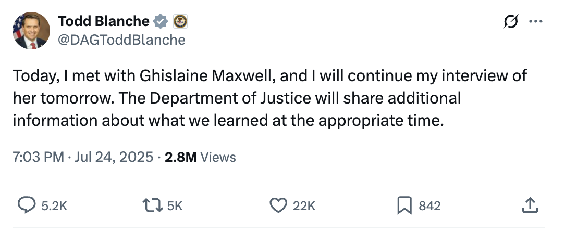Image resolution: width=565 pixels, height=232 pixels.
Task: Click the 5K reposts count
Action: click(175, 206)
